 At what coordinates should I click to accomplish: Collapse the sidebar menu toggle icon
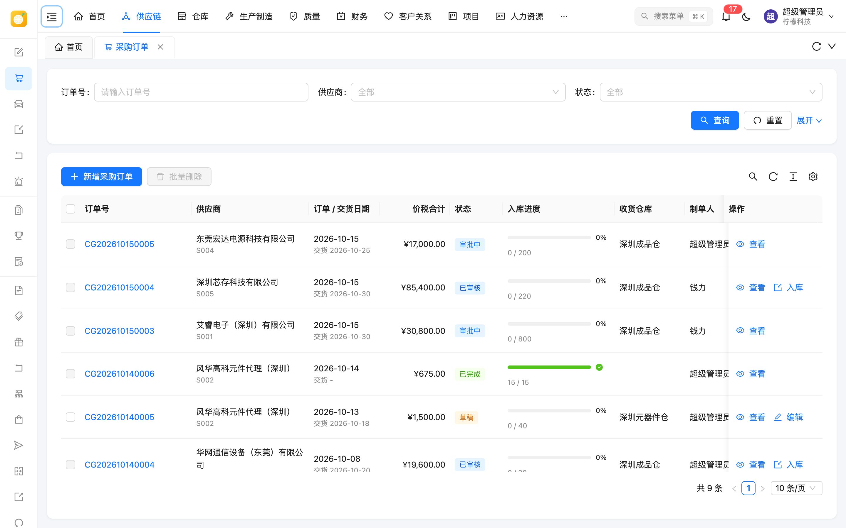[x=52, y=16]
